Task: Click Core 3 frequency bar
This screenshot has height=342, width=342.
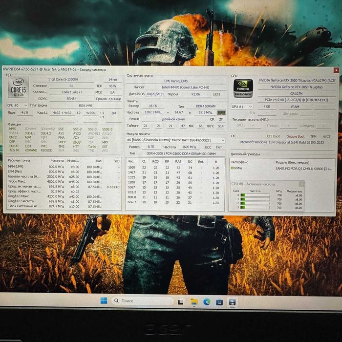Action: pyautogui.click(x=255, y=207)
